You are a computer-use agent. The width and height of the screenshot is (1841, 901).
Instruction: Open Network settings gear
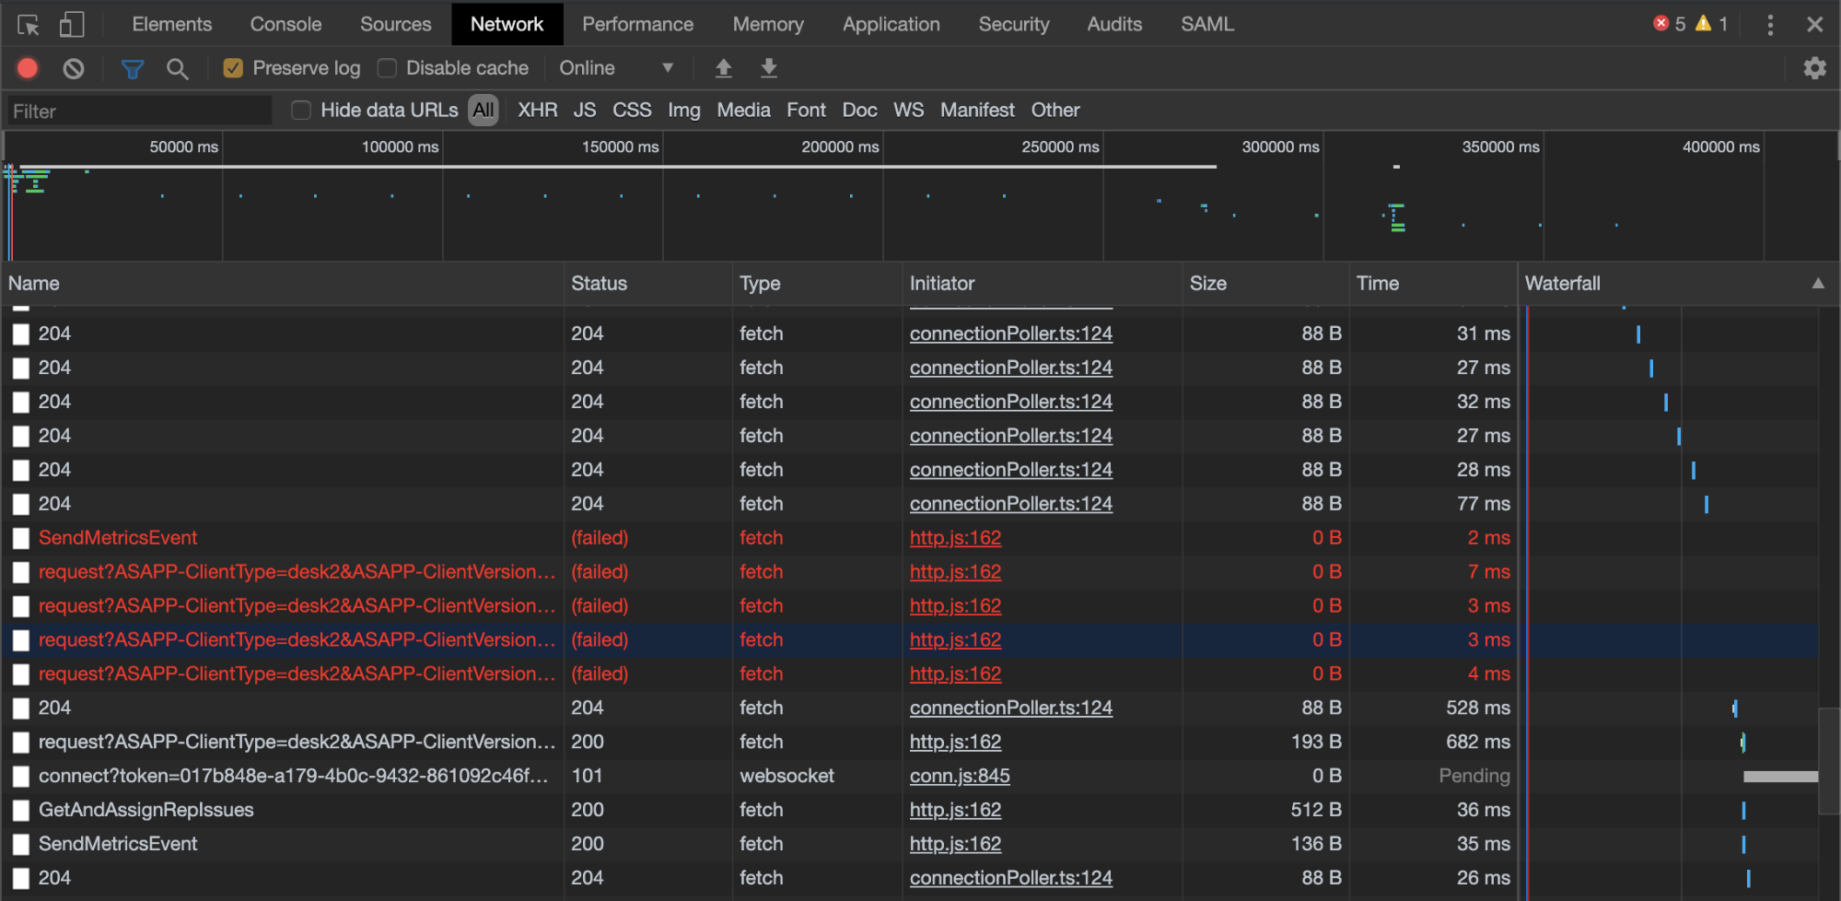coord(1814,68)
